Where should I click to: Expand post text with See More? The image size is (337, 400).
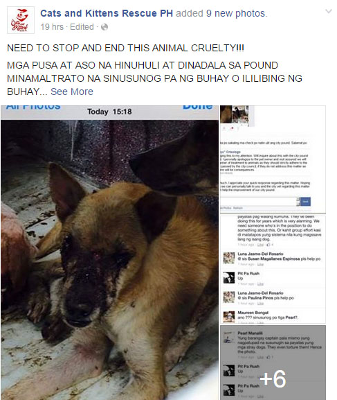pos(72,92)
